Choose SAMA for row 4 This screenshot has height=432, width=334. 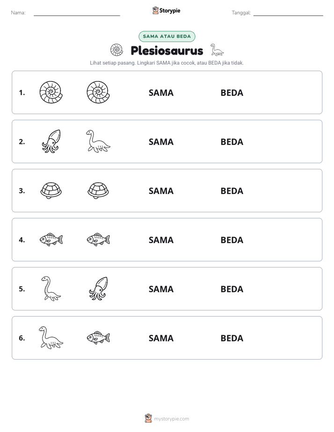point(161,240)
